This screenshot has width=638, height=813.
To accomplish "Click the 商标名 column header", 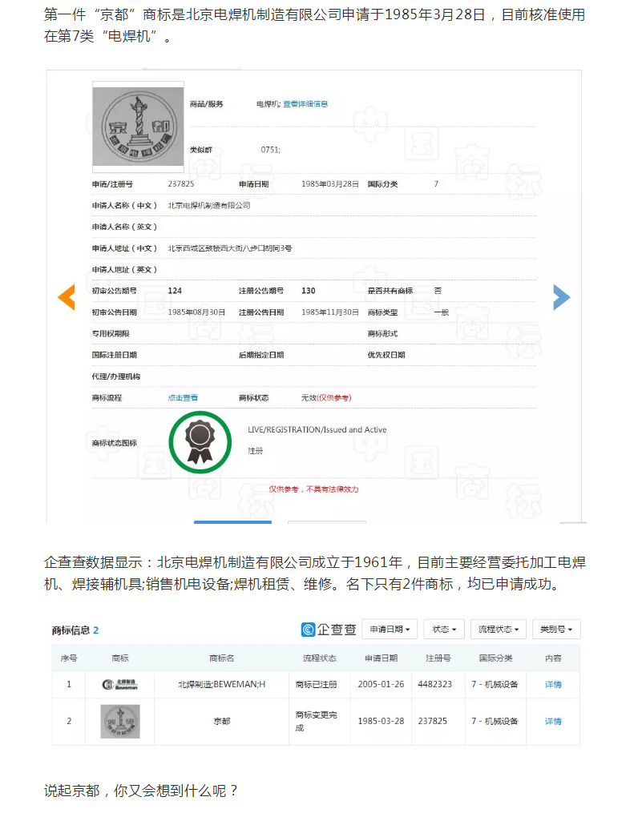I will pos(221,658).
